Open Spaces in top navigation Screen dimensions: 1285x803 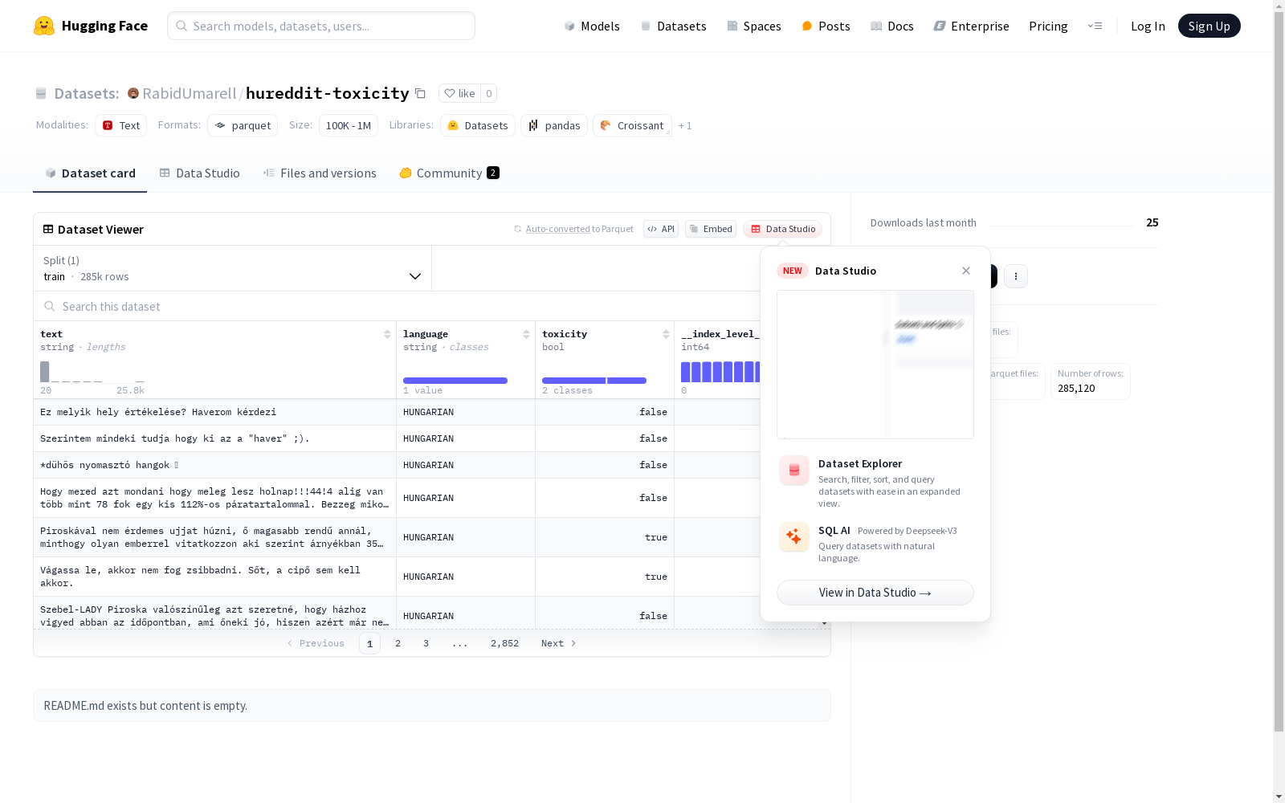tap(754, 26)
